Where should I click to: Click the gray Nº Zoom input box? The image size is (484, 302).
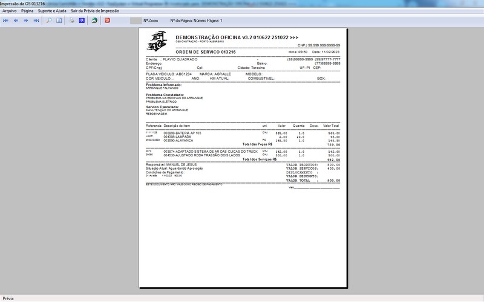136,21
